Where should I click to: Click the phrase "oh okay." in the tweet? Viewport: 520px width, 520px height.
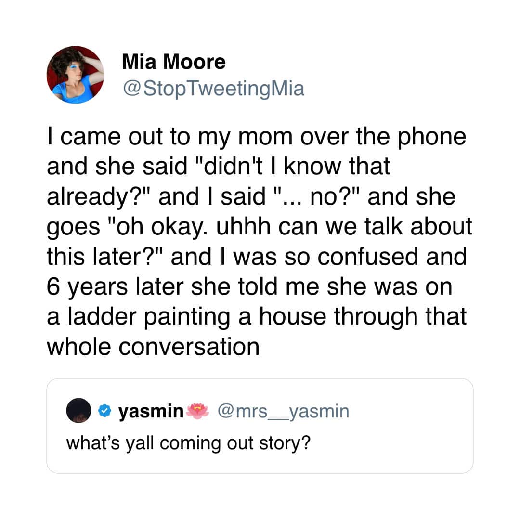(x=158, y=227)
